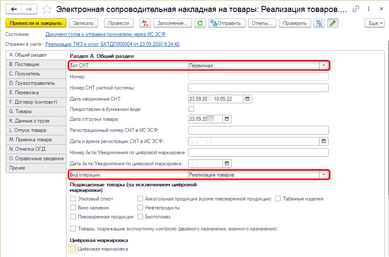Add document to favorites with star icon
389x257 pixels.
pyautogui.click(x=48, y=9)
